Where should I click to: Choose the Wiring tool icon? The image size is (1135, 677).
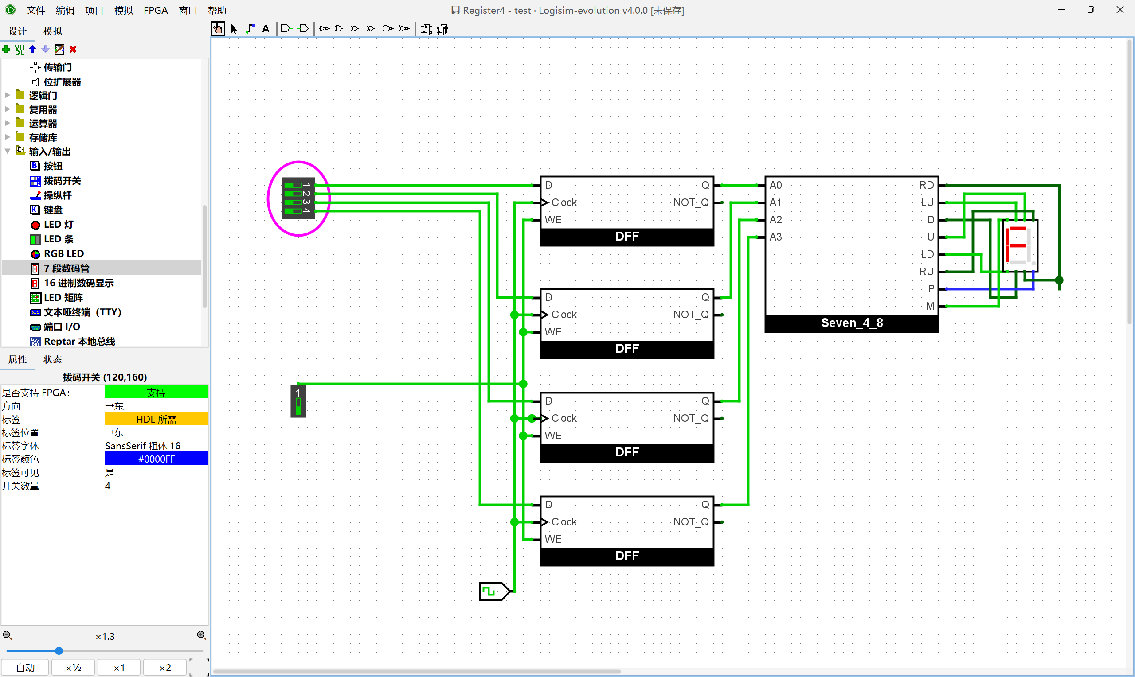[250, 29]
